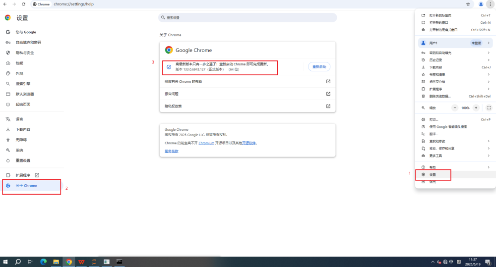
Task: Open Windows taskbar search icon
Action: coord(18,262)
